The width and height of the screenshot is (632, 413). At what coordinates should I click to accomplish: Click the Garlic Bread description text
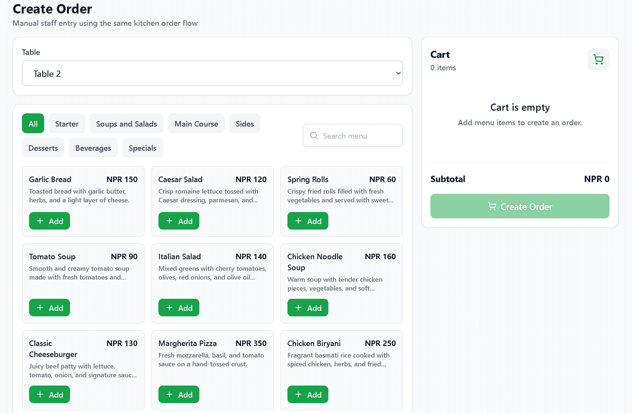(80, 195)
